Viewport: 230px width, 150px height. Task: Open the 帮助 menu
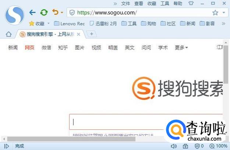178,4
